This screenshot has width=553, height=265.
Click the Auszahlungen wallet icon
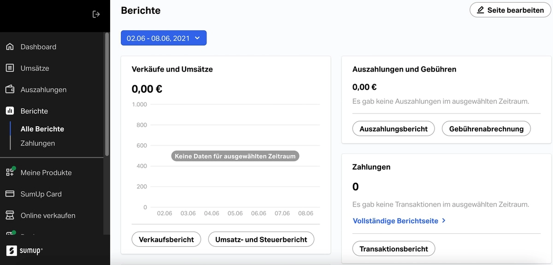[x=10, y=90]
